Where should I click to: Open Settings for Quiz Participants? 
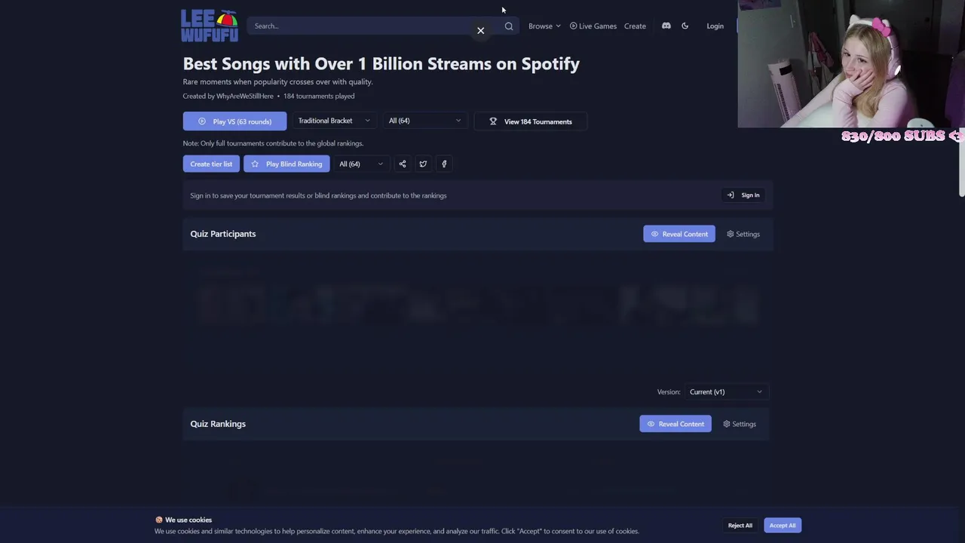[743, 234]
